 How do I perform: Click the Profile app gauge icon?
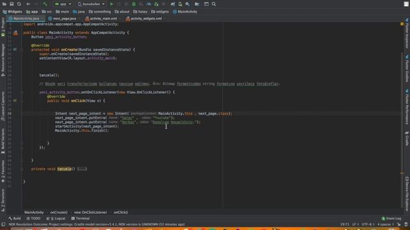[149, 4]
